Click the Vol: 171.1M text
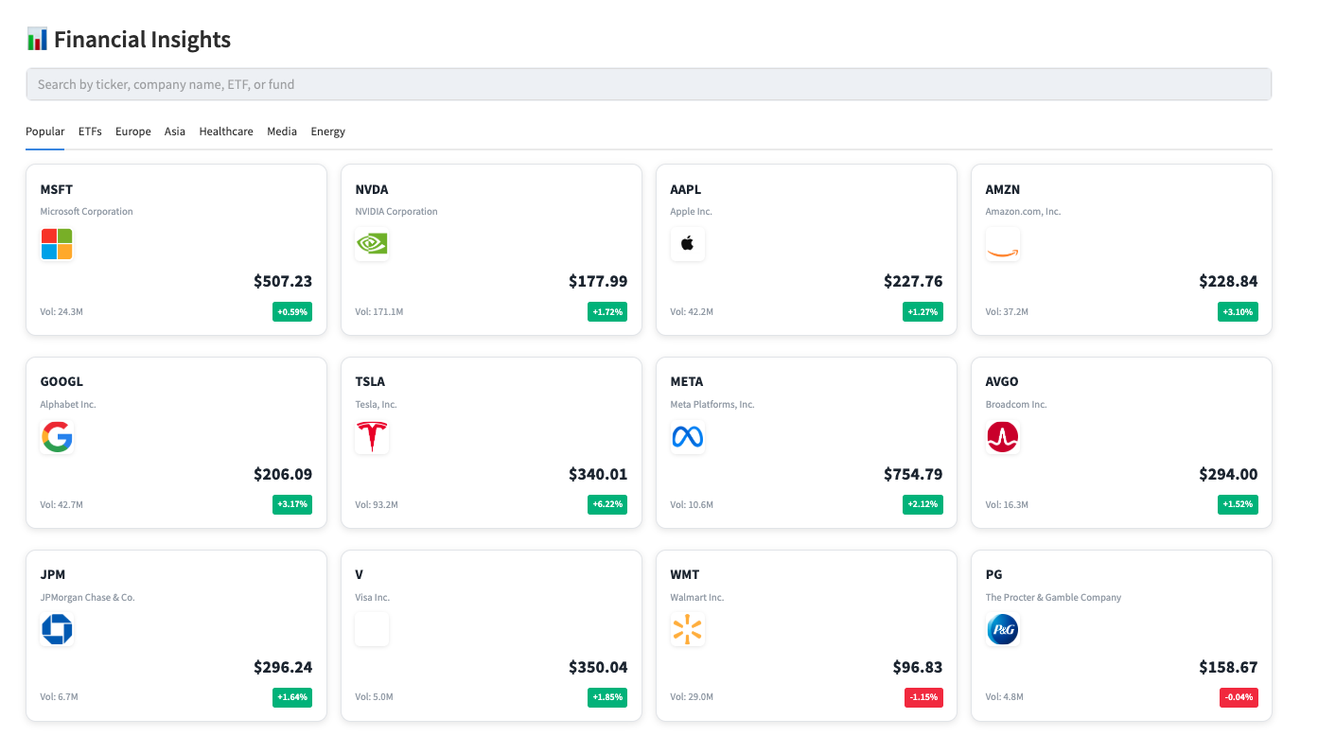The height and width of the screenshot is (736, 1318). [379, 311]
